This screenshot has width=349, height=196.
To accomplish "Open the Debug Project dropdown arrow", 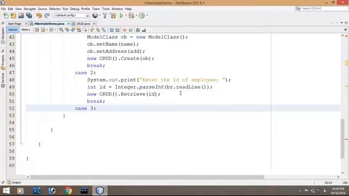I will (x=136, y=16).
